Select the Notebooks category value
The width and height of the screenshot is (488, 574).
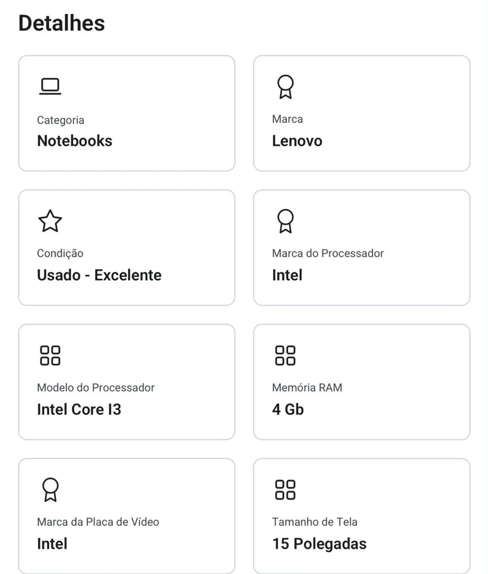tap(74, 141)
